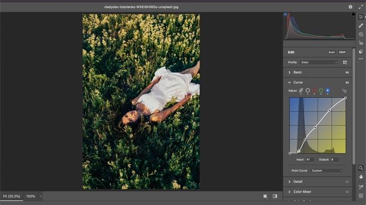
Task: Click the curve Input value field
Action: [309, 159]
